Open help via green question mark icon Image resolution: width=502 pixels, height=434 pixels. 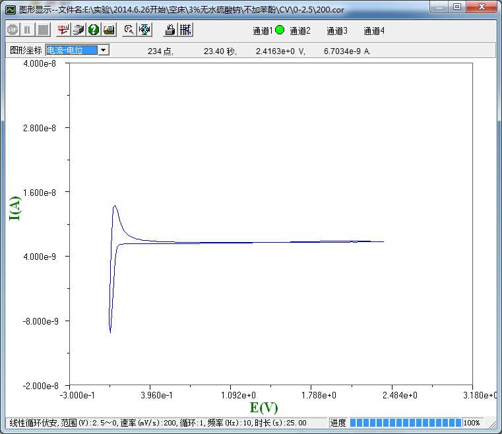click(94, 30)
